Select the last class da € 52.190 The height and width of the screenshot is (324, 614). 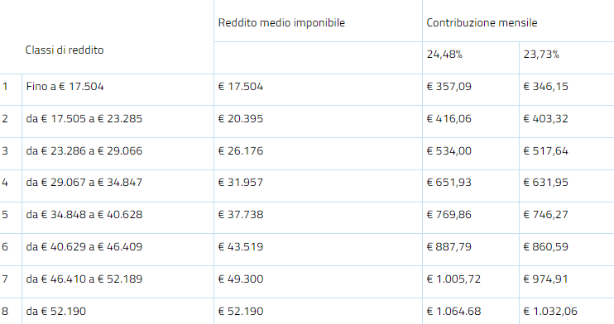[56, 311]
